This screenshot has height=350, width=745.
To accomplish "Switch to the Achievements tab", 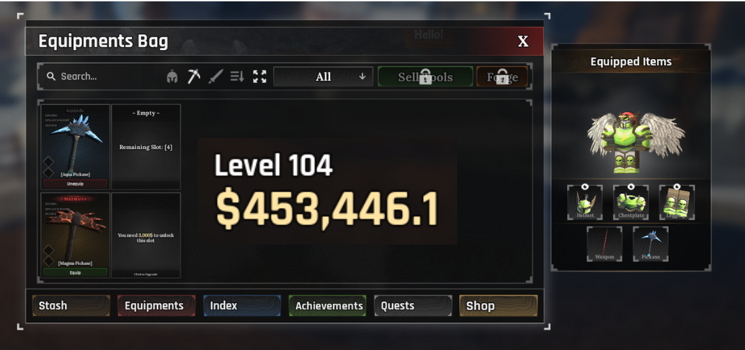I will [327, 306].
